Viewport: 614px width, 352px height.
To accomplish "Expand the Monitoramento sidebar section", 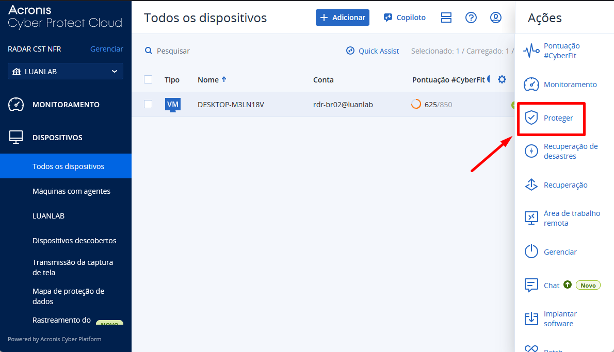I will click(66, 105).
